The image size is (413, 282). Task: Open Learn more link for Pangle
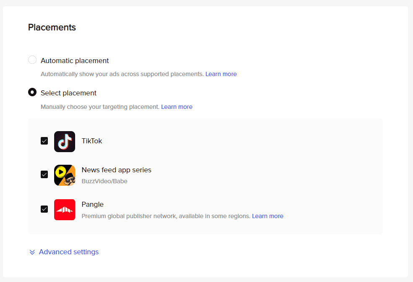(x=268, y=216)
